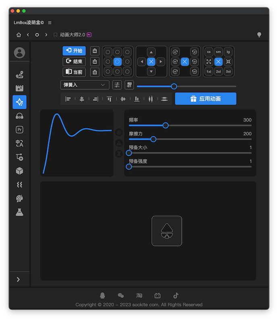Select the bottom-right anchor point
278x320 pixels.
[127, 71]
